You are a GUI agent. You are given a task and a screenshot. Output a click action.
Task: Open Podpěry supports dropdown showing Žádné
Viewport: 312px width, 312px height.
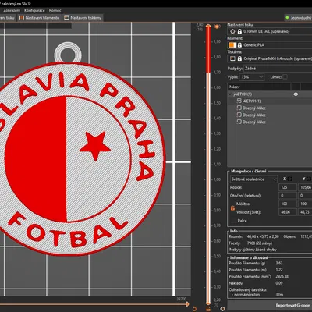click(x=278, y=69)
